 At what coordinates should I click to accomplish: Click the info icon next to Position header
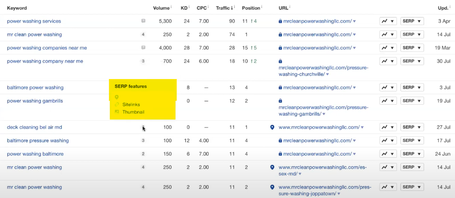click(262, 7)
